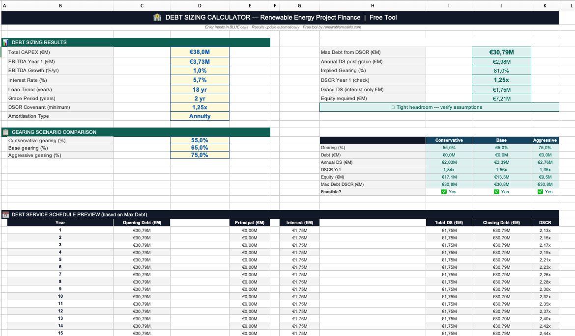
Task: Click the Year 1 DSCR value 2,13x
Action: click(545, 230)
